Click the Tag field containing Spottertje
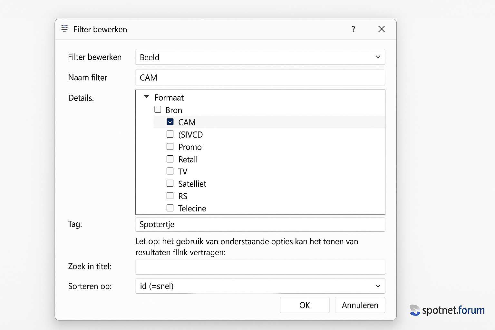Image resolution: width=495 pixels, height=330 pixels. [260, 224]
